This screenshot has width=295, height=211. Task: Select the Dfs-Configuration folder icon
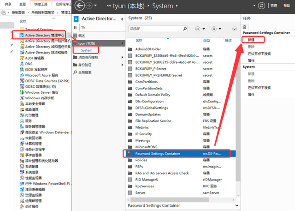tap(130, 102)
